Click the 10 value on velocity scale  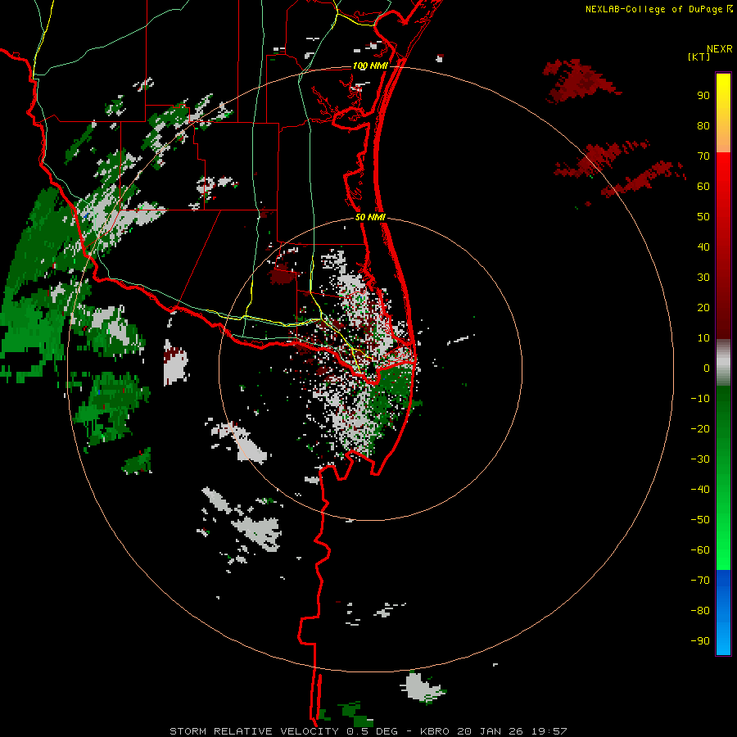point(703,338)
